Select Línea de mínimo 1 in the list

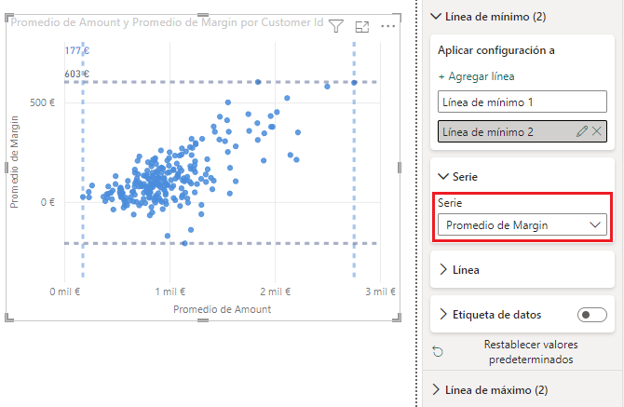(522, 102)
